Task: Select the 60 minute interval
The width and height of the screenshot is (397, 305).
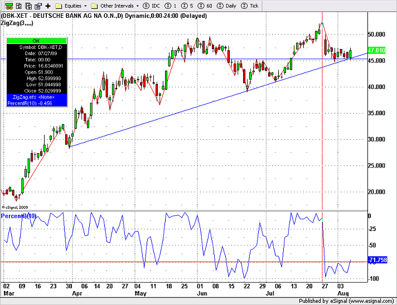Action: pyautogui.click(x=205, y=6)
